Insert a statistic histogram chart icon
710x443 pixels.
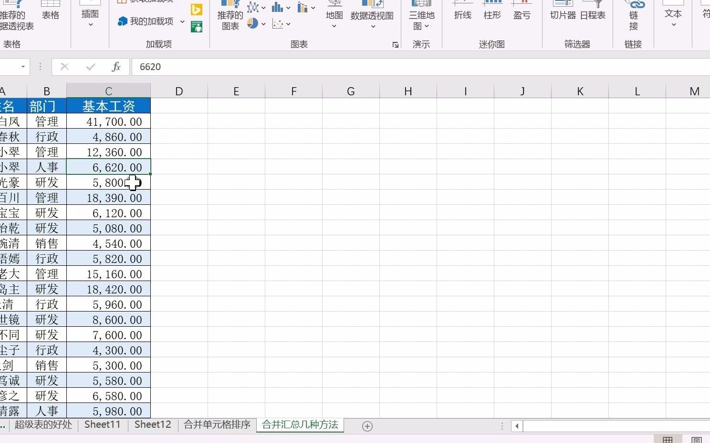[x=277, y=7]
